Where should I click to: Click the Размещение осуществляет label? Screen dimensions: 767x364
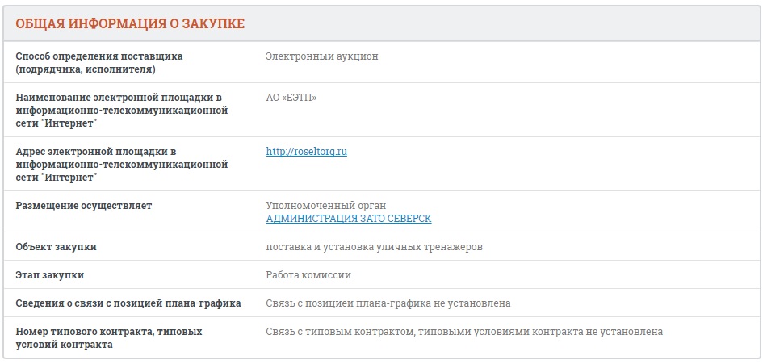pyautogui.click(x=84, y=206)
